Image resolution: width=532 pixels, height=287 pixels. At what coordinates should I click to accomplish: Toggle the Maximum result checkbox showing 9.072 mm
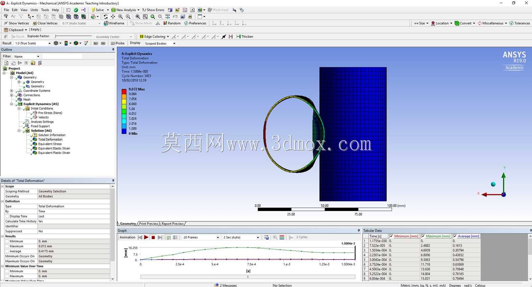7,246
